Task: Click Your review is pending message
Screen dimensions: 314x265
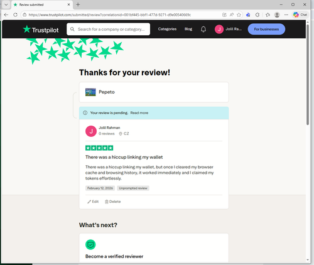Action: tap(109, 113)
